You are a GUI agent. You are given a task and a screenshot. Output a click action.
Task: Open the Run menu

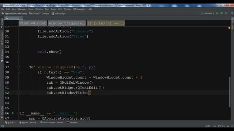[x=47, y=9]
